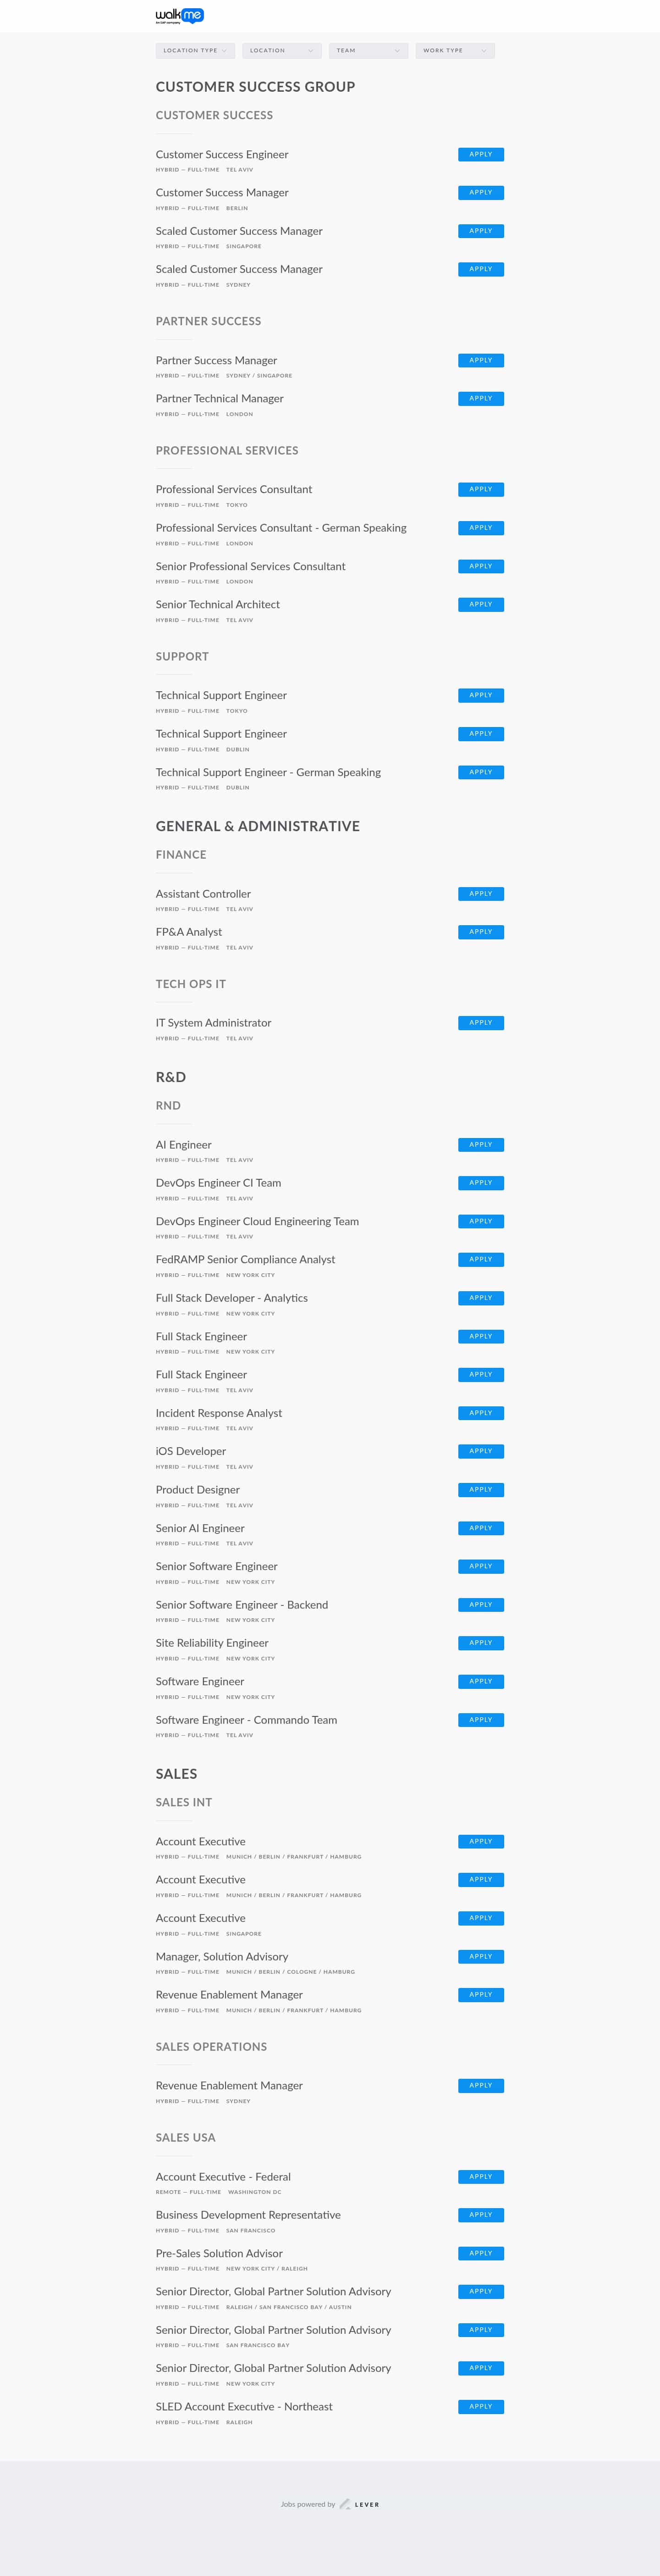Click the Lever logo in footer
This screenshot has height=2576, width=660.
pyautogui.click(x=359, y=2504)
